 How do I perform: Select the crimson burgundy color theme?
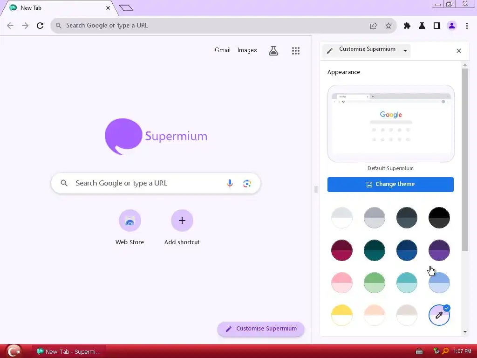[x=342, y=250]
